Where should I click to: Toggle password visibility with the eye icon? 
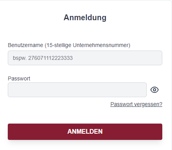155,90
